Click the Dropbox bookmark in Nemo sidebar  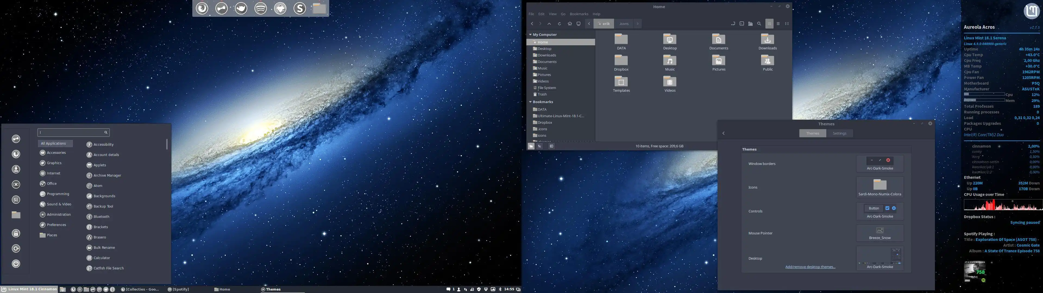tap(545, 122)
